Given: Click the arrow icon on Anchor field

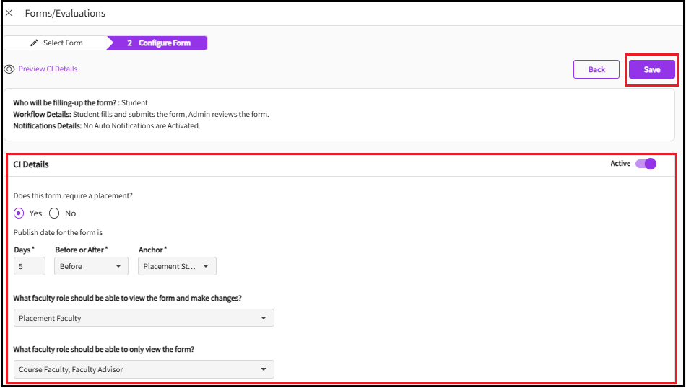Looking at the screenshot, I should pyautogui.click(x=206, y=266).
